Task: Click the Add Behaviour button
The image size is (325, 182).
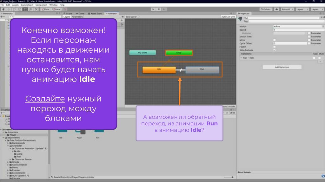Action: (x=282, y=67)
